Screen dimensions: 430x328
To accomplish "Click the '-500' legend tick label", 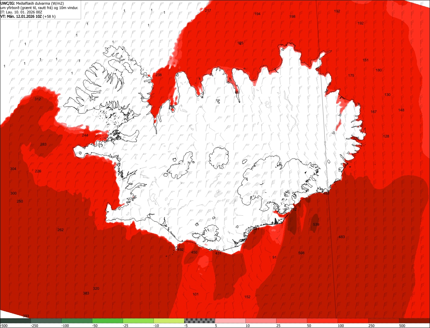I will (x=4, y=326).
